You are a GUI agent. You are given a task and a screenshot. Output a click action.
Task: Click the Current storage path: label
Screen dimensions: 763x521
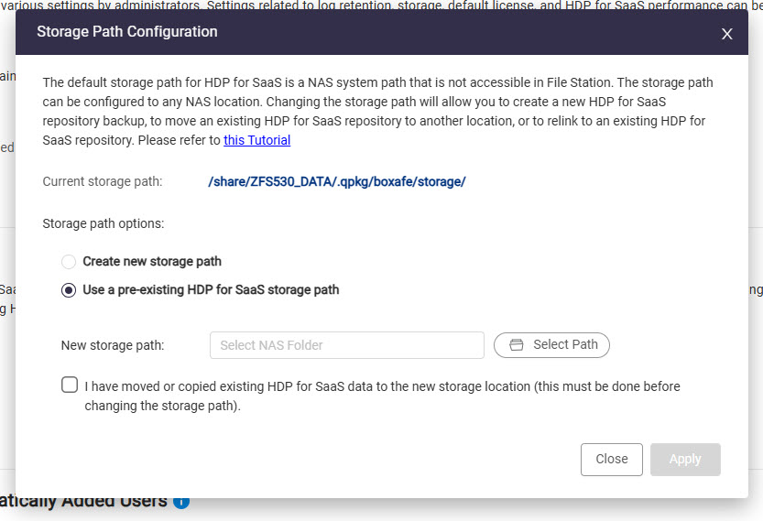click(103, 181)
